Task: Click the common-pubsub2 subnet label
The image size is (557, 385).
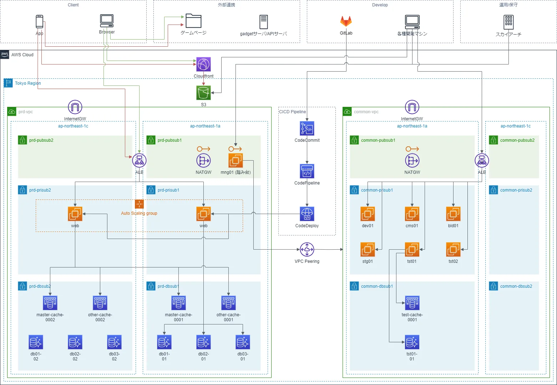Action: coord(517,140)
